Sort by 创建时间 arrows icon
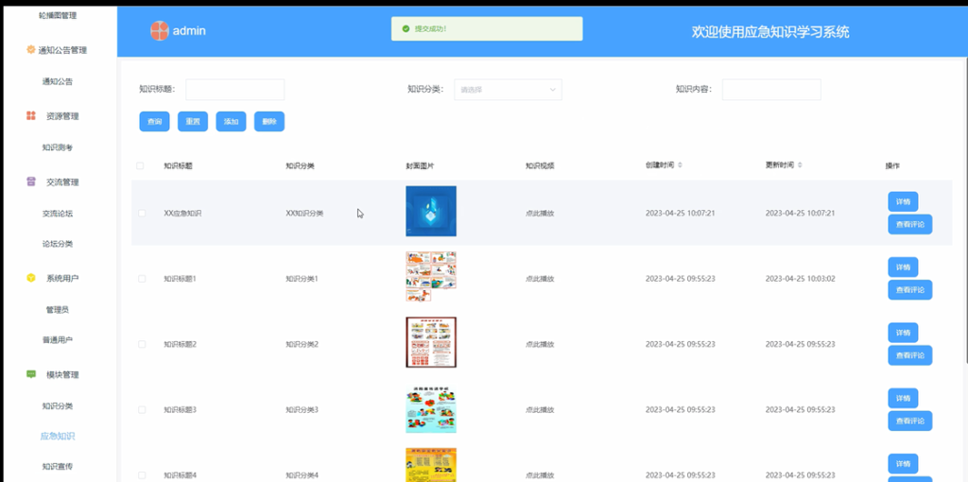 point(681,165)
